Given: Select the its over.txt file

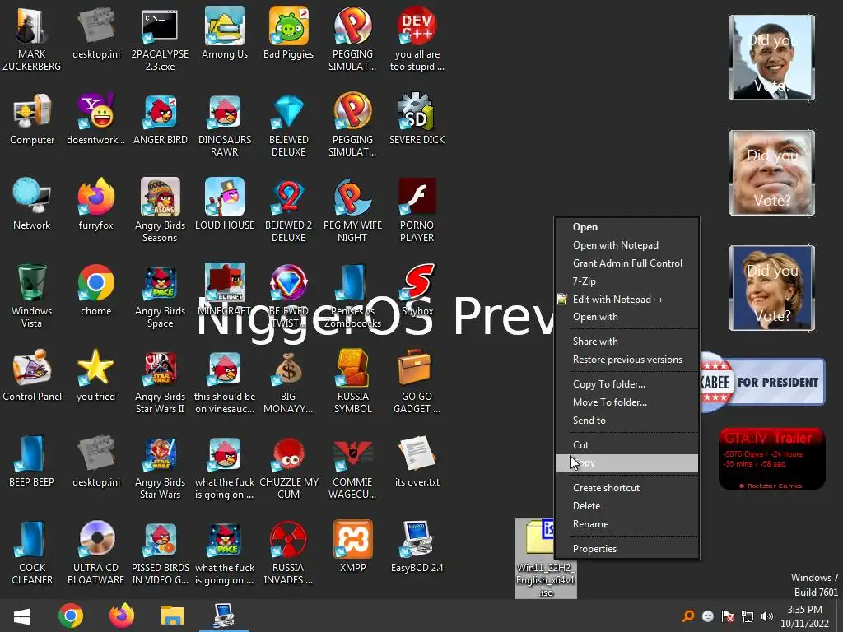Looking at the screenshot, I should point(417,461).
